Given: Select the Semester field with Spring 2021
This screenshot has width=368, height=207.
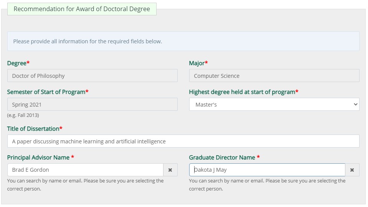Looking at the screenshot, I should 92,104.
